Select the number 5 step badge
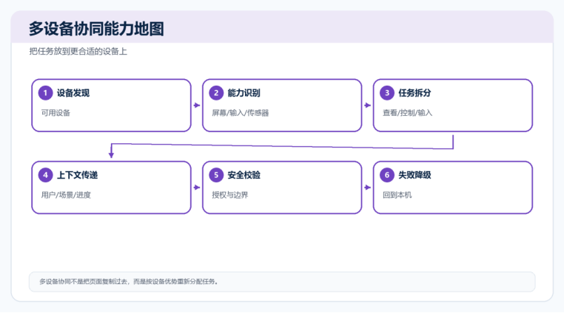Screen dimensions: 564x313 click(216, 175)
